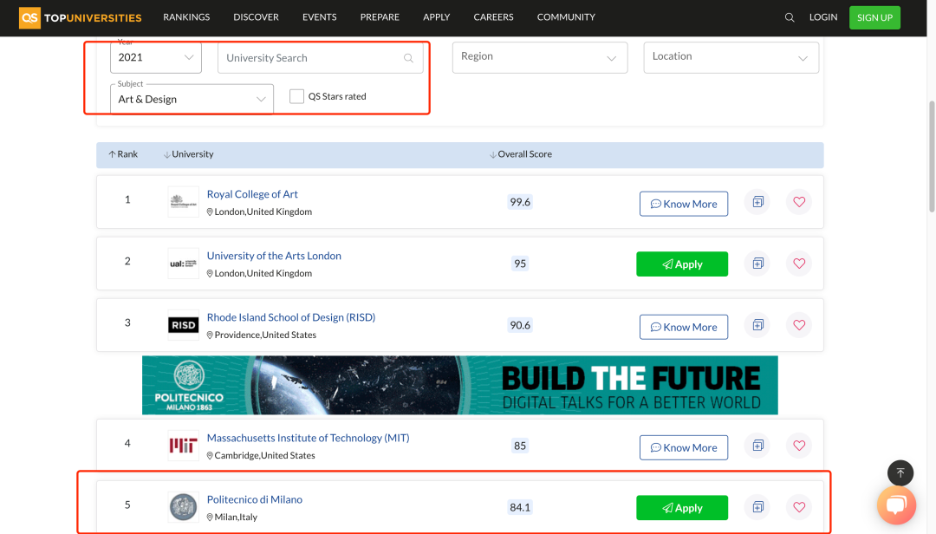936x534 pixels.
Task: Add Royal College of Art to compare
Action: (x=757, y=202)
